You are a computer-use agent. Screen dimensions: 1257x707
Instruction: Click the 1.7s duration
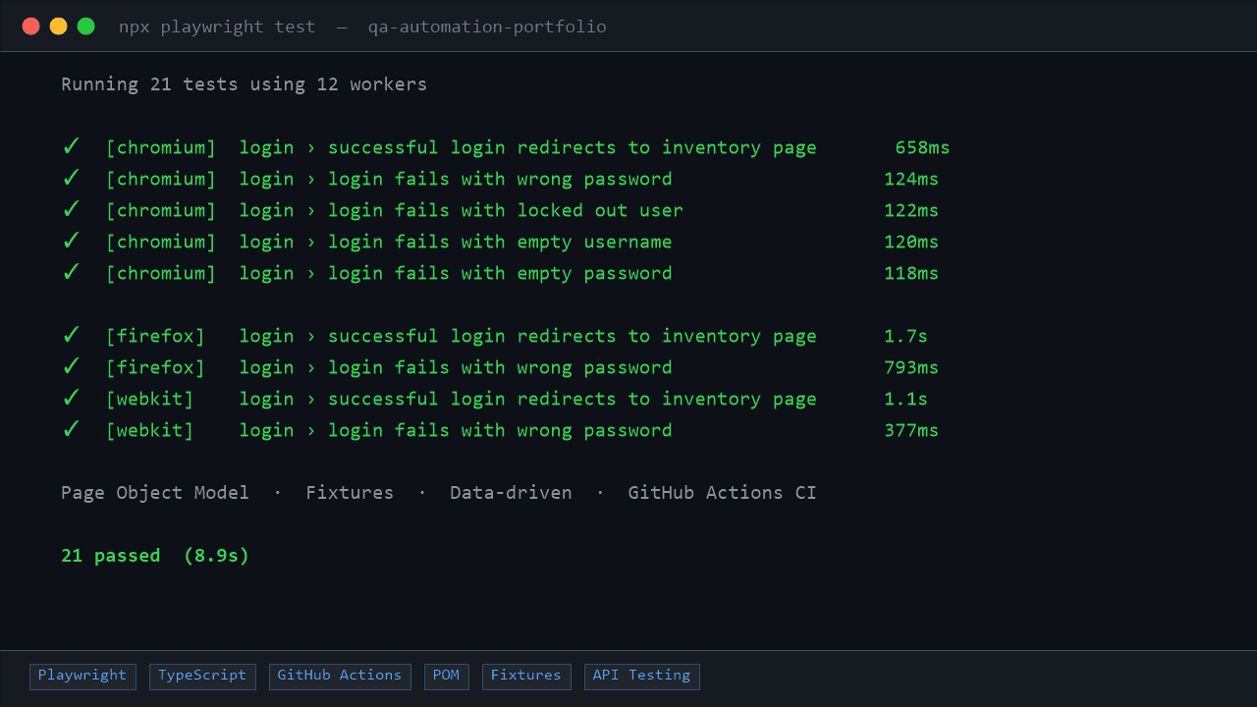(x=905, y=336)
